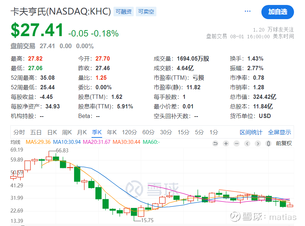Open the three-dot more options menu
The image size is (305, 226).
[248, 11]
